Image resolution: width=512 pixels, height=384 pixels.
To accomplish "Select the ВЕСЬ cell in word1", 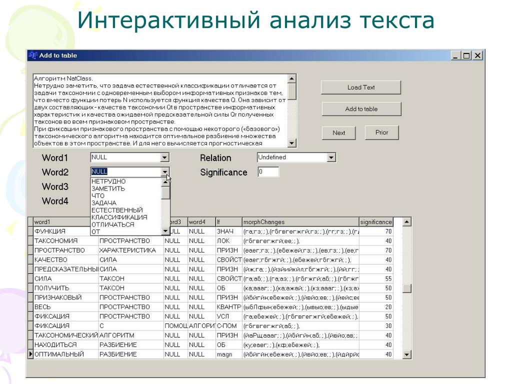I will coord(66,307).
